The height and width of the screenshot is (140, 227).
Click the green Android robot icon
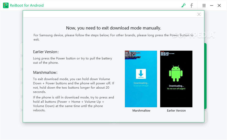pyautogui.click(x=176, y=74)
